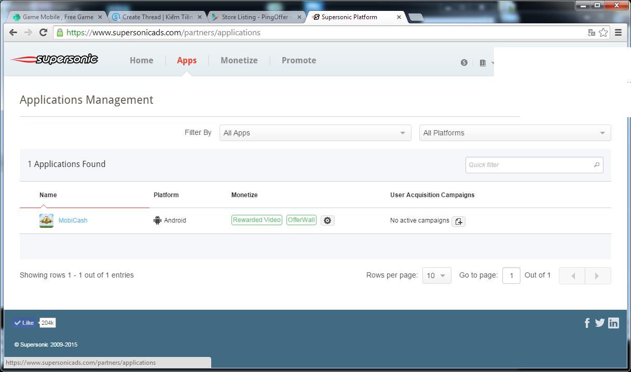Expand the All Apps filter dropdown

pos(315,133)
